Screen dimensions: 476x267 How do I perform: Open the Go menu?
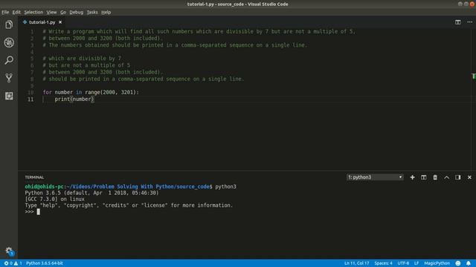click(x=62, y=12)
